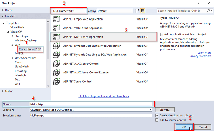Open the Privacy Statement link
The height and width of the screenshot is (131, 214).
click(x=200, y=56)
